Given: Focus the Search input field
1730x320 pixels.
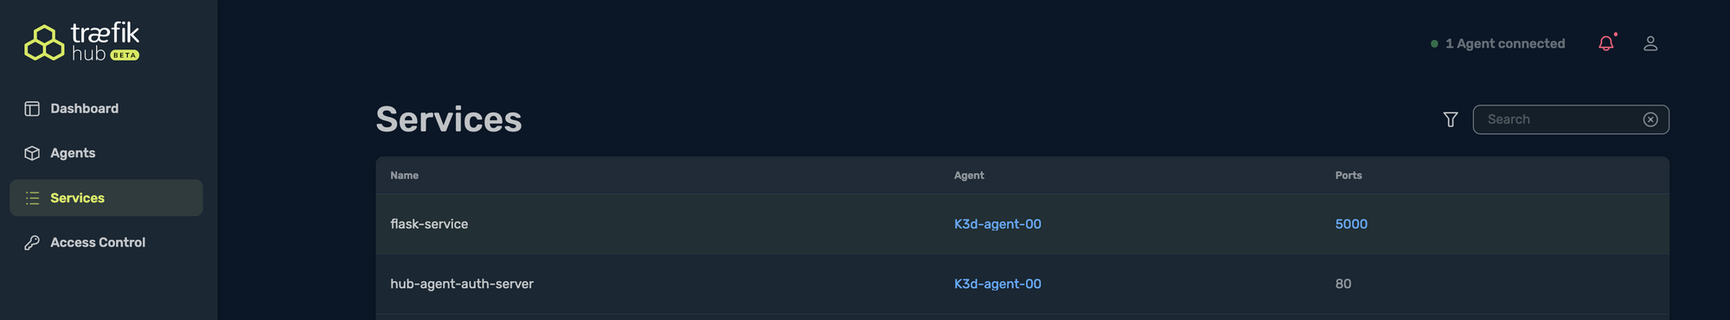Looking at the screenshot, I should (x=1560, y=119).
